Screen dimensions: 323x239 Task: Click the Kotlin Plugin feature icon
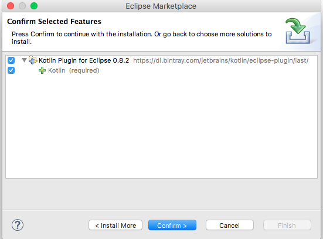click(x=33, y=60)
